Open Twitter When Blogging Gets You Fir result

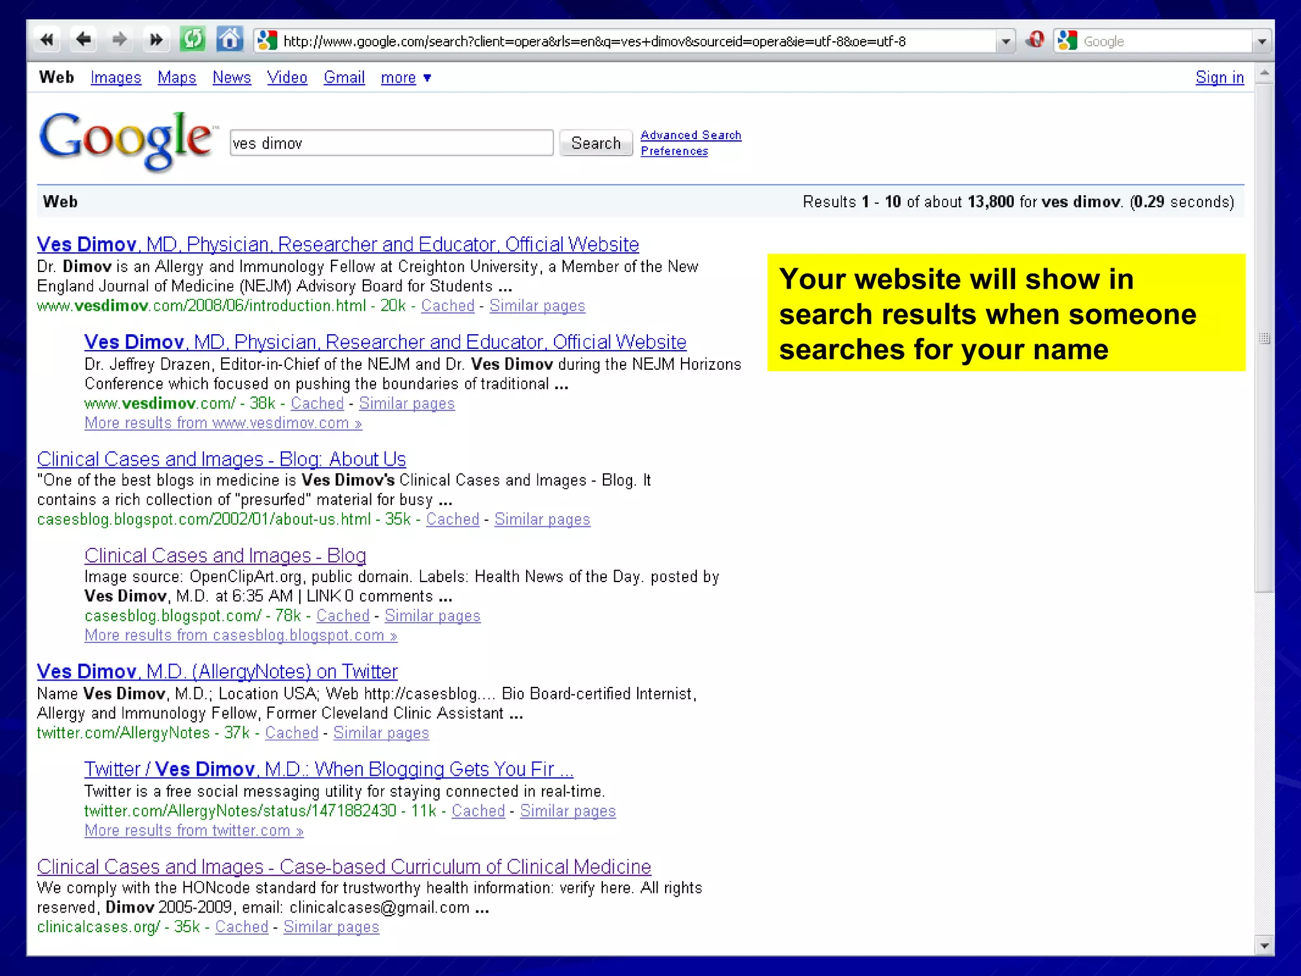point(328,769)
